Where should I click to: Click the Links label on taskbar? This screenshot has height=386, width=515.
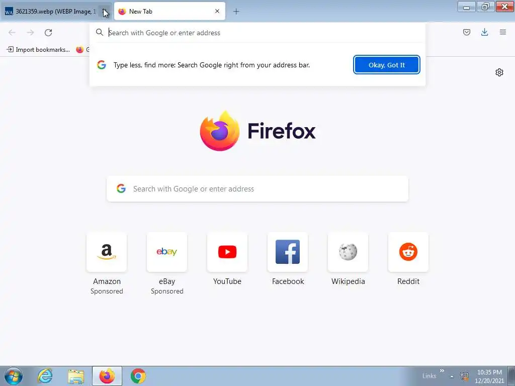tap(429, 376)
